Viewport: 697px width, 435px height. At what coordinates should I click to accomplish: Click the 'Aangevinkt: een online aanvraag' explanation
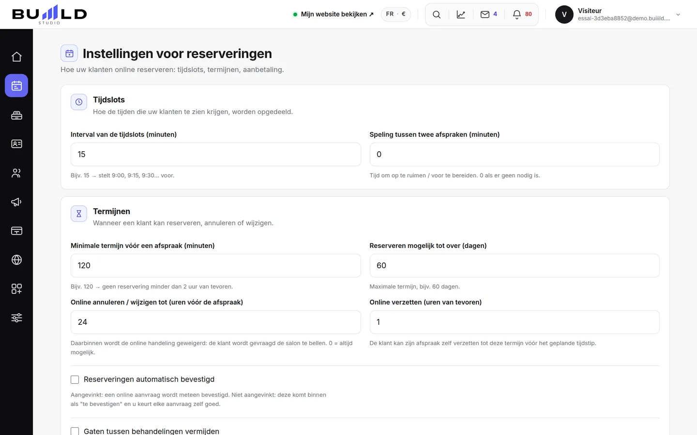(x=198, y=399)
